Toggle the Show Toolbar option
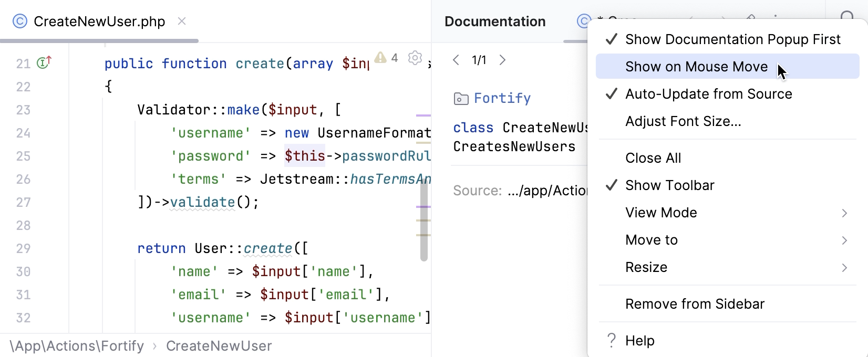Image resolution: width=868 pixels, height=357 pixels. tap(728, 185)
